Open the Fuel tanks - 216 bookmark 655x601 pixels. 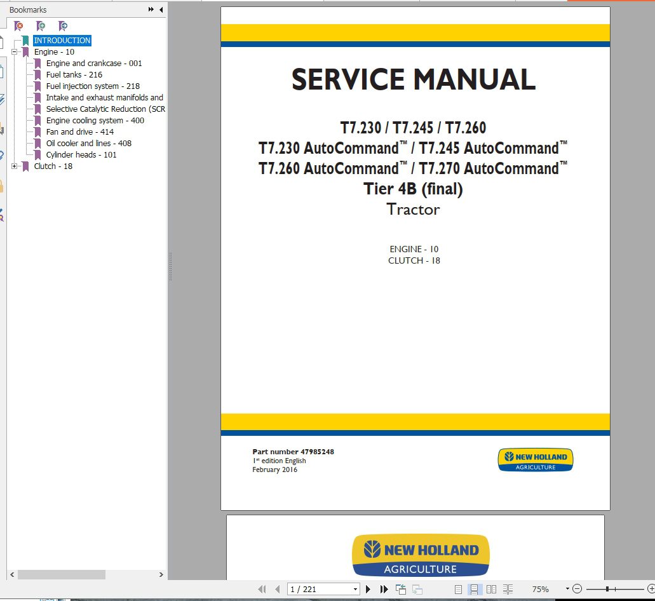tap(74, 75)
